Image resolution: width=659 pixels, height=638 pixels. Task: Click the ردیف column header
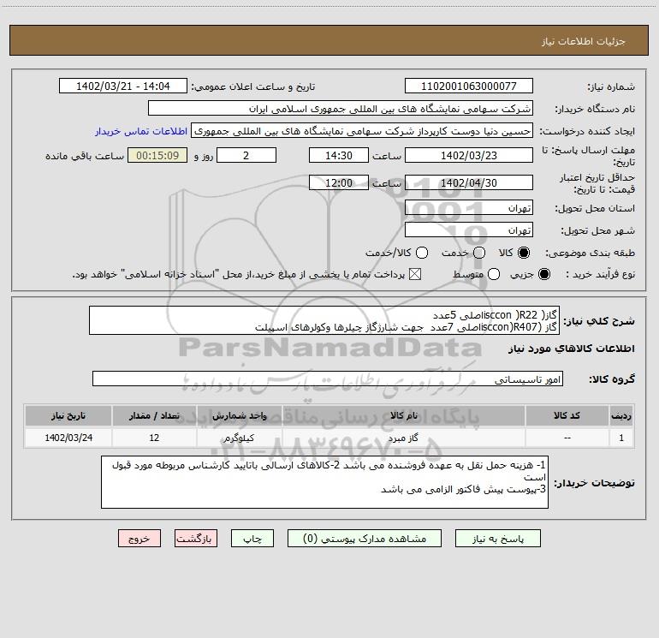coord(621,416)
